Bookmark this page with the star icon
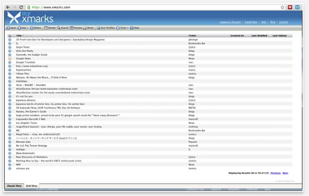The height and width of the screenshot is (196, 309). (282, 7)
